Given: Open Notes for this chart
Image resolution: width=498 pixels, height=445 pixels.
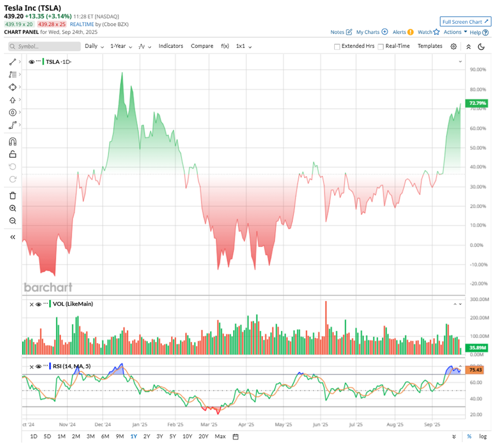Looking at the screenshot, I should point(341,32).
